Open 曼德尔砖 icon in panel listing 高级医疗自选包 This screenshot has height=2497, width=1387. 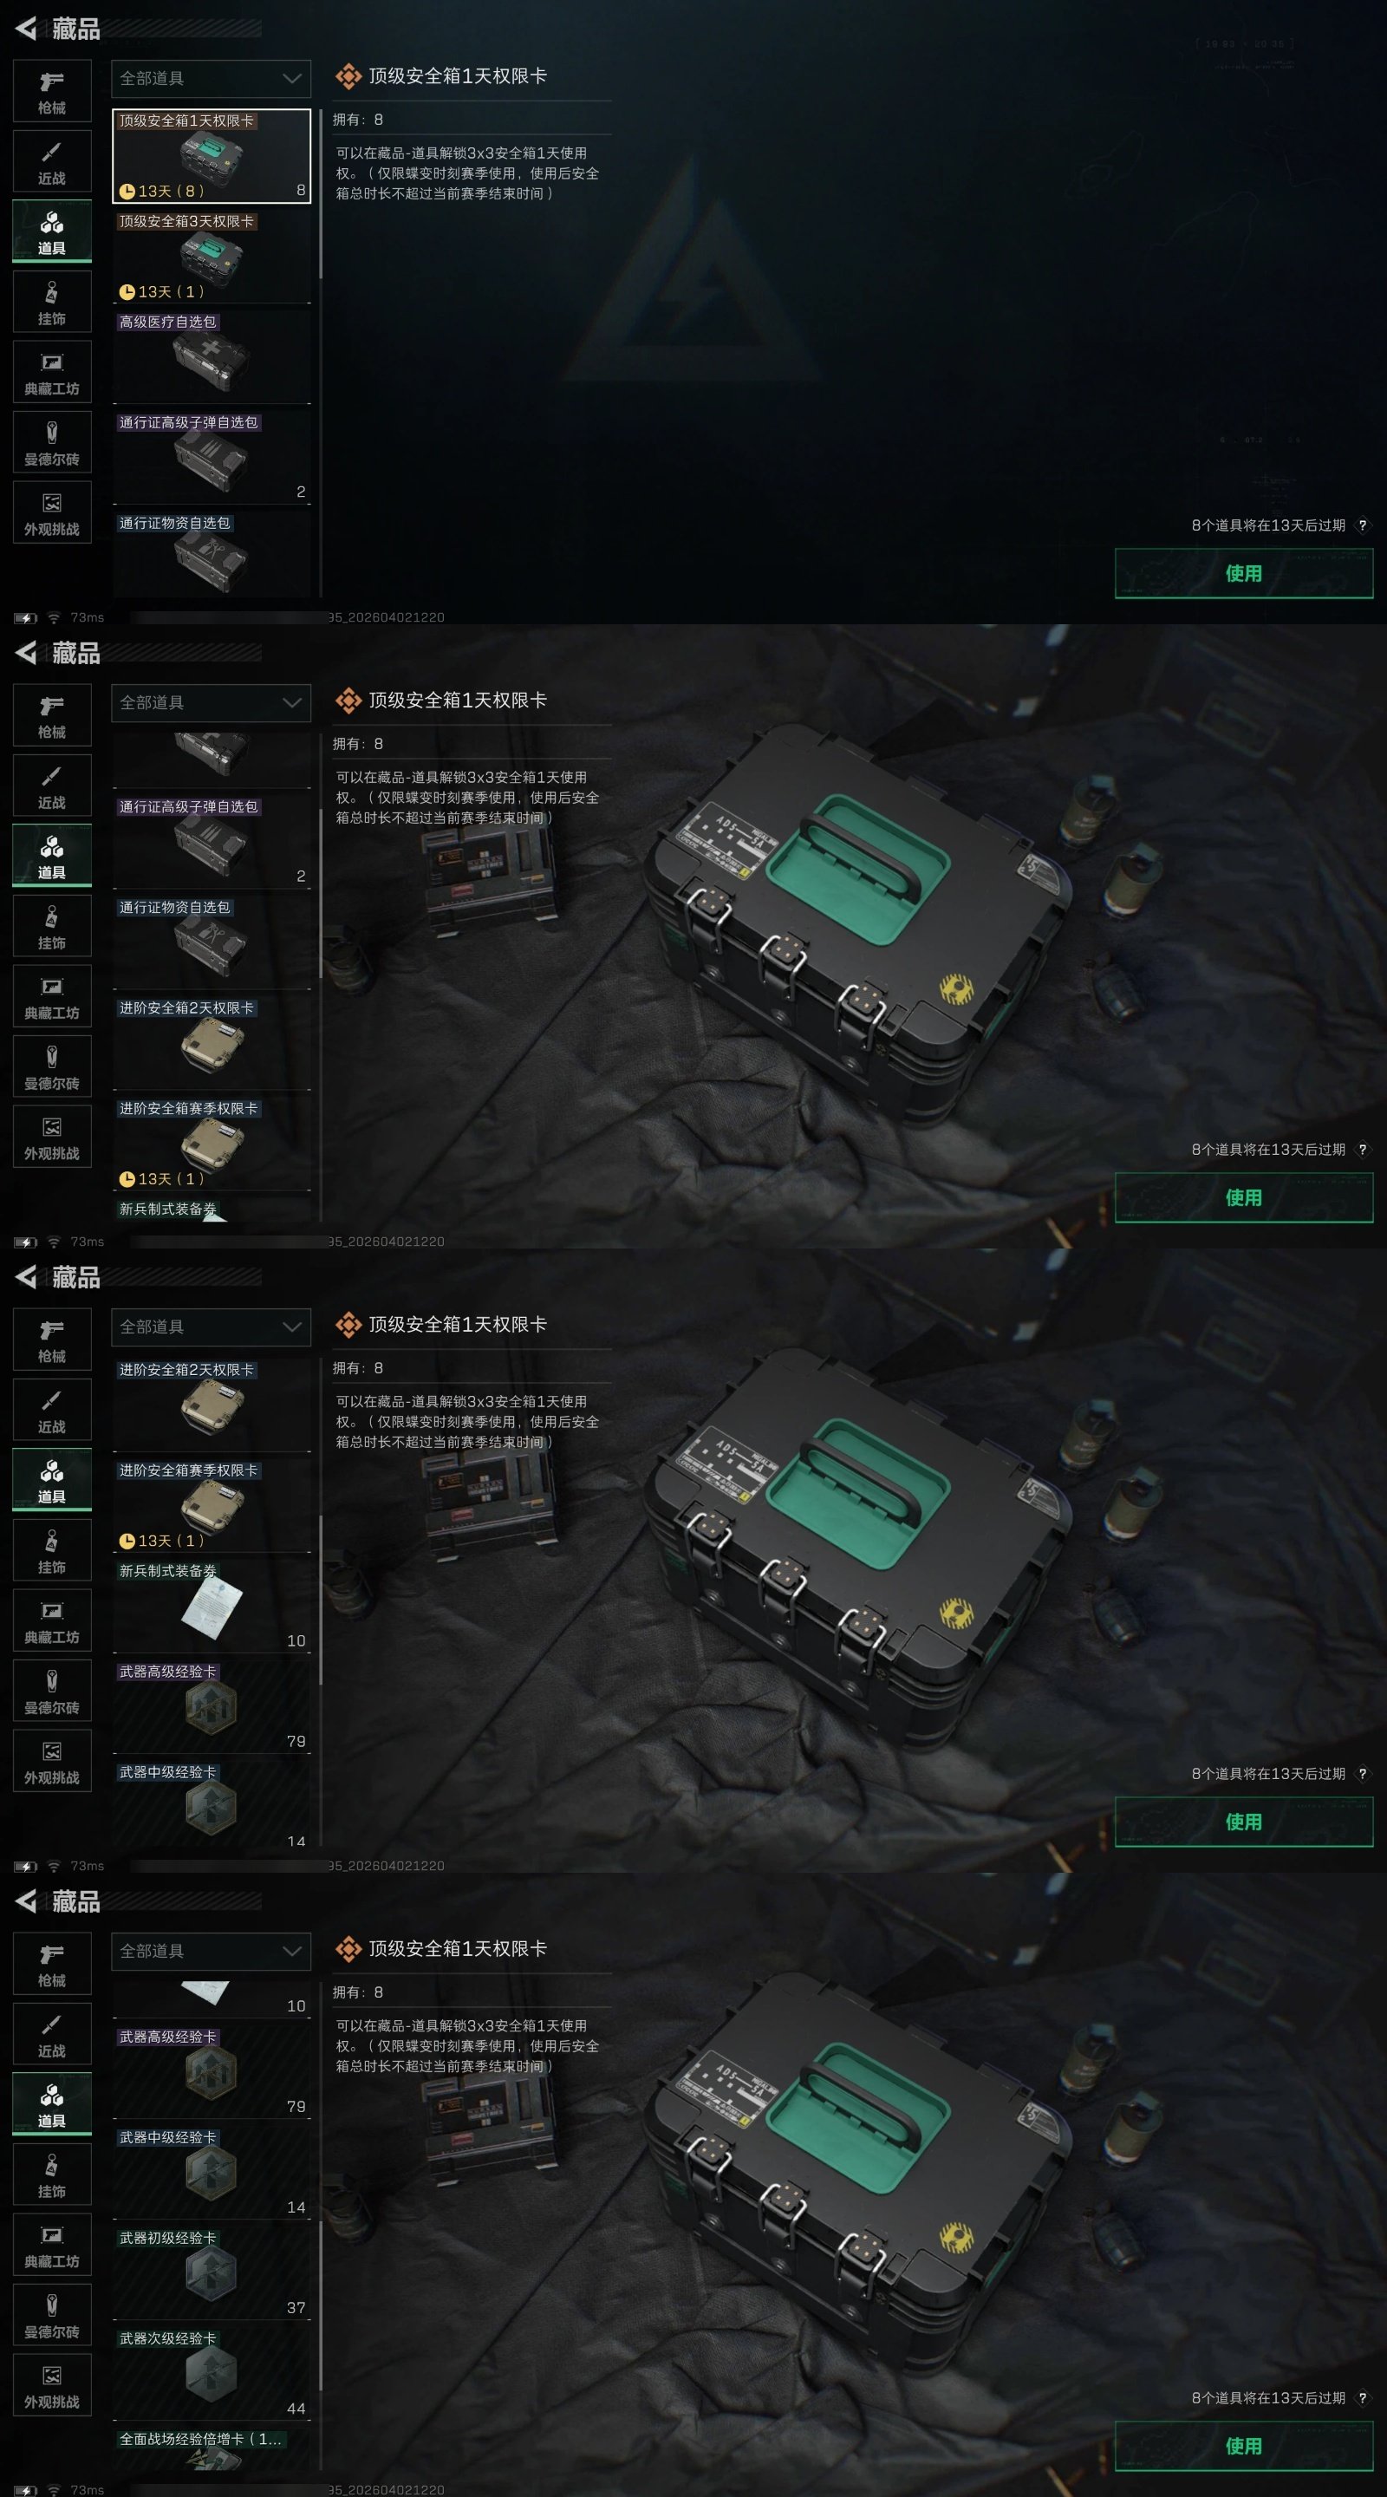[x=52, y=442]
